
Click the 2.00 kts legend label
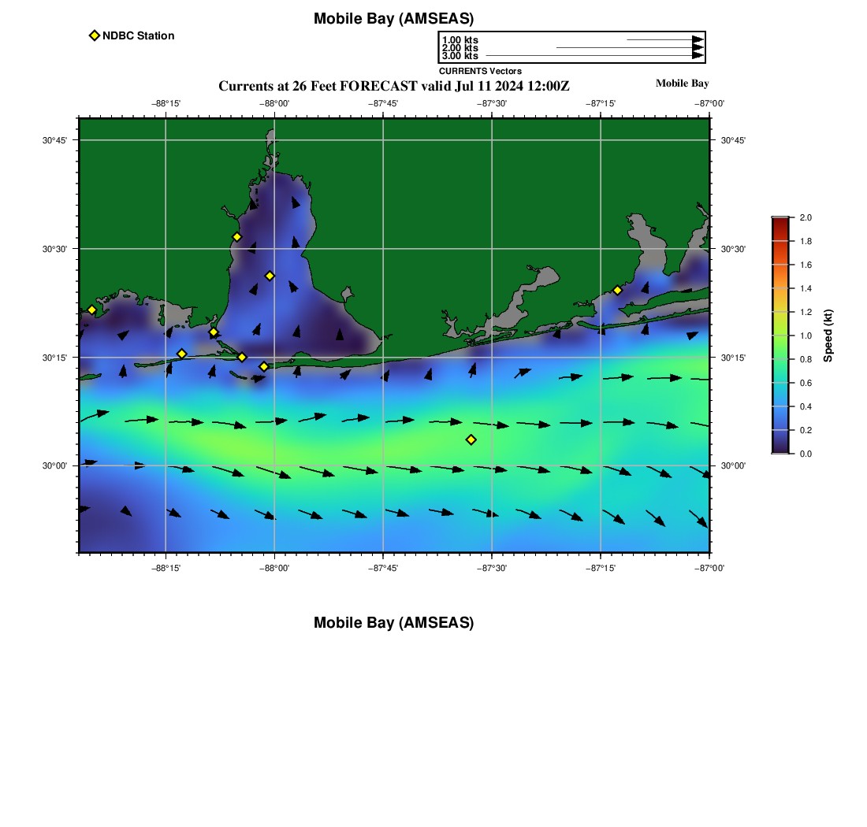(x=460, y=48)
